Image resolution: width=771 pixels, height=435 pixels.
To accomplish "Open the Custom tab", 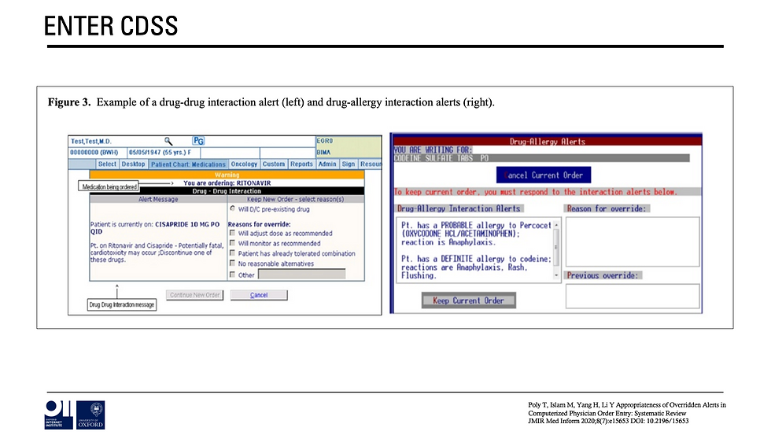I will click(x=274, y=164).
